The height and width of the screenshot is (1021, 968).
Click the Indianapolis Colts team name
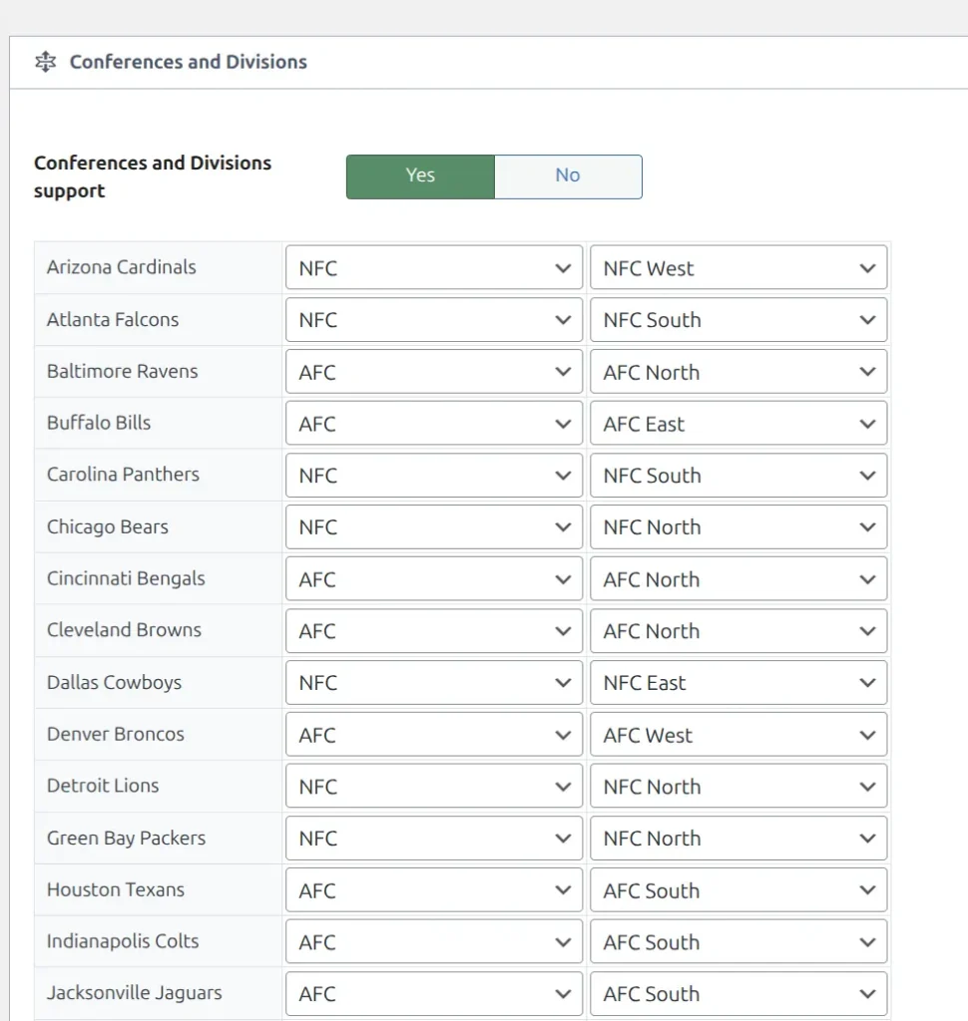tap(123, 941)
